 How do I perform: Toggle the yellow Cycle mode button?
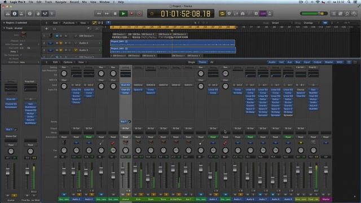click(222, 14)
